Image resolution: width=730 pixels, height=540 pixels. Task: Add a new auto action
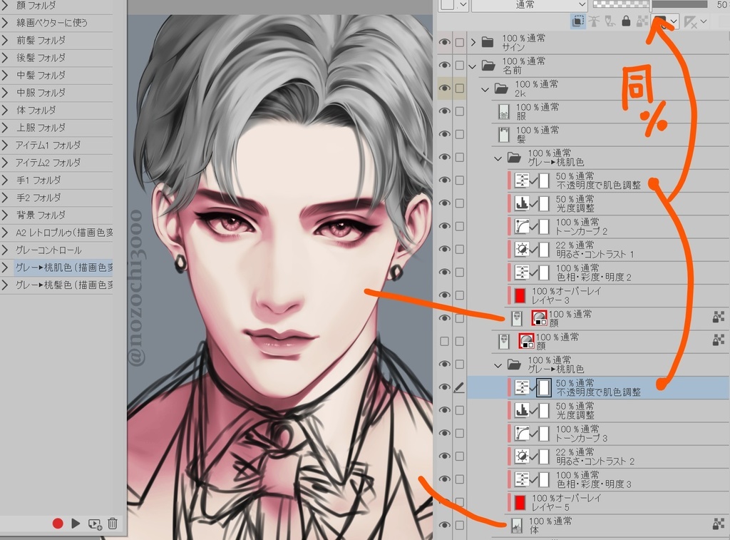[95, 524]
